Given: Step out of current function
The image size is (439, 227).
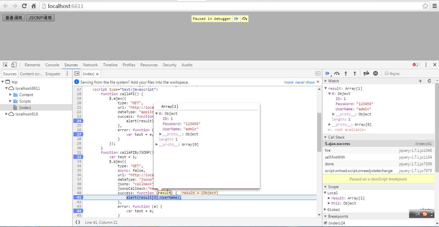Looking at the screenshot, I should point(355,73).
